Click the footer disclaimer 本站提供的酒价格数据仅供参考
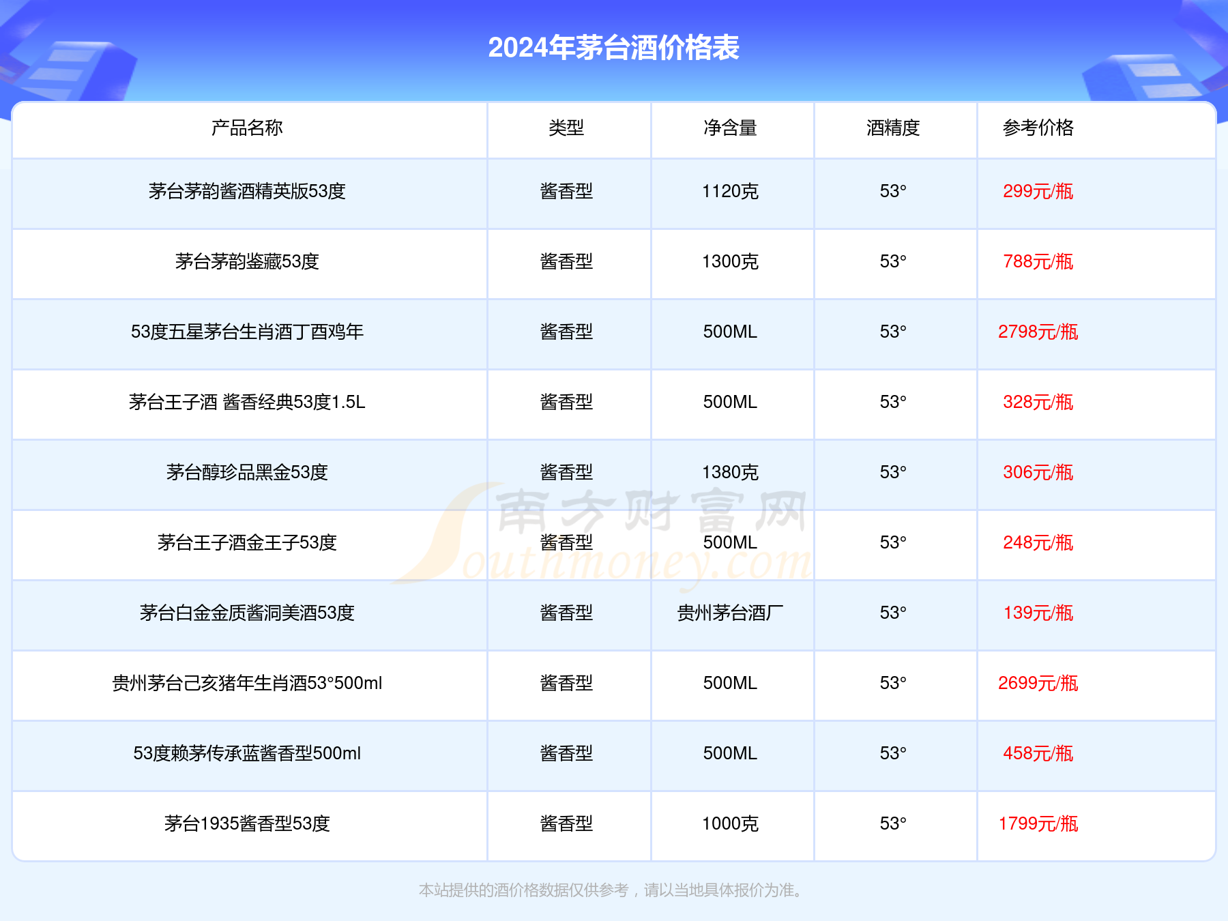The height and width of the screenshot is (921, 1228). tap(524, 890)
